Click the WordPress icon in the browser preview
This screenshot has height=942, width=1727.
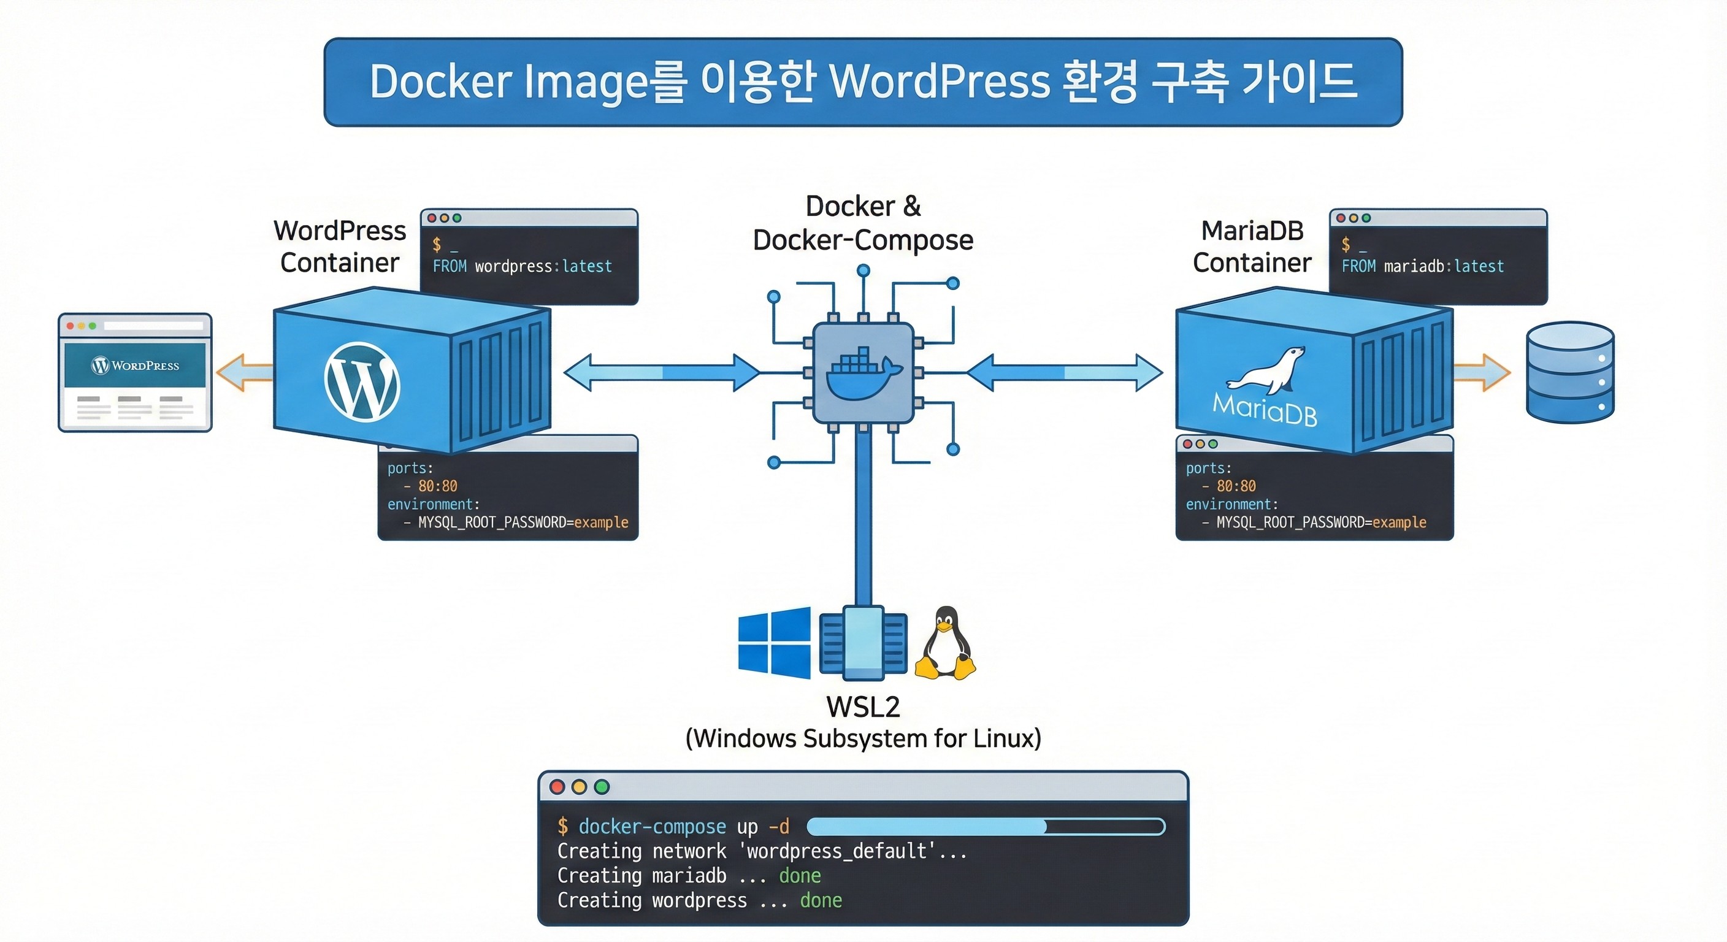pyautogui.click(x=102, y=366)
